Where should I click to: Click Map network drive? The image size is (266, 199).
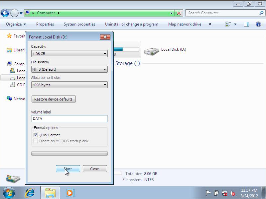click(x=185, y=24)
